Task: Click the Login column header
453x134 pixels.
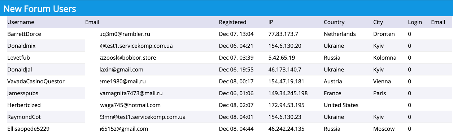Action: click(415, 22)
